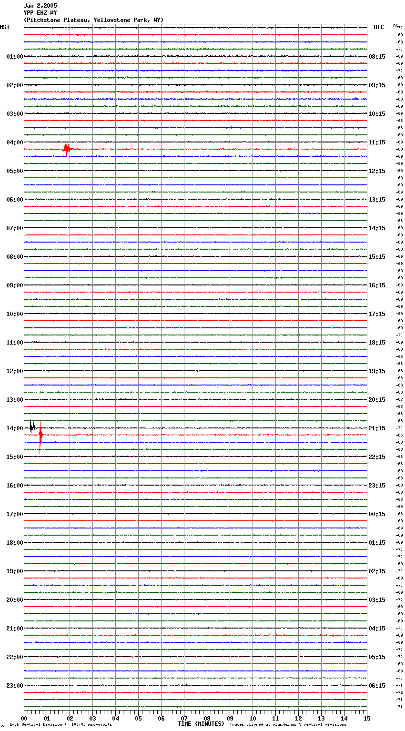This screenshot has width=405, height=731.
Task: Click the 04:15 UTC time label
Action: pyautogui.click(x=377, y=629)
